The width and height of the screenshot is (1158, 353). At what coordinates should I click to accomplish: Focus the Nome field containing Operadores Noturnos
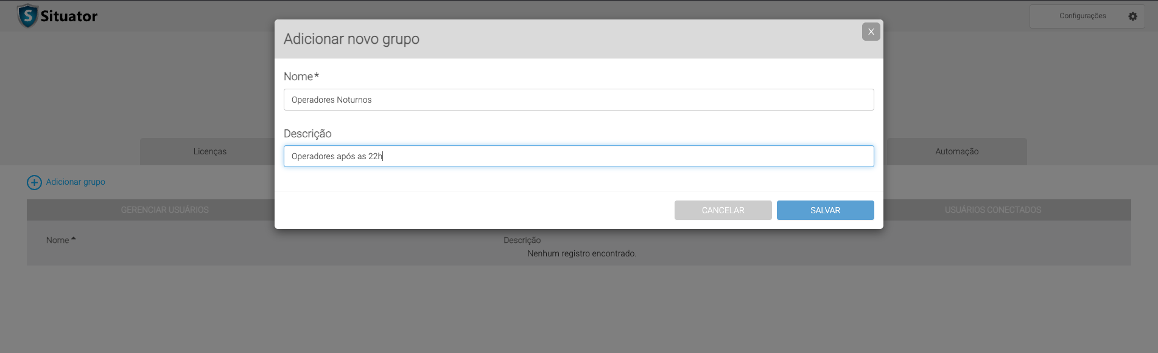[578, 100]
